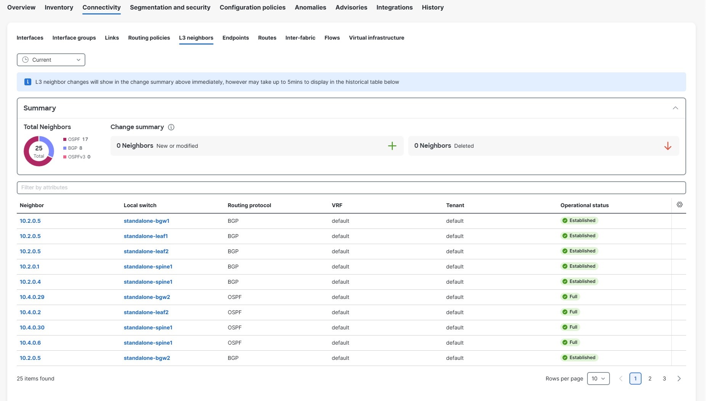Image resolution: width=706 pixels, height=401 pixels.
Task: Click the red down arrow for deleted neighbors
Action: [667, 146]
